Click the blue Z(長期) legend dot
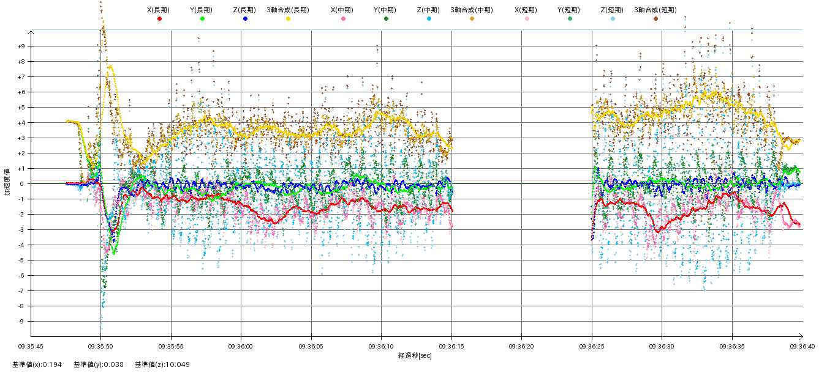This screenshot has width=827, height=373. [245, 19]
